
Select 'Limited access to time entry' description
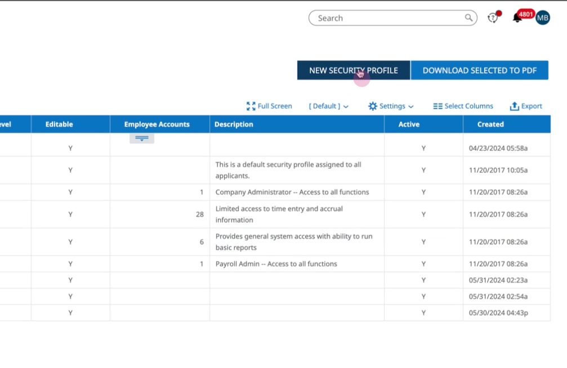[x=279, y=214]
